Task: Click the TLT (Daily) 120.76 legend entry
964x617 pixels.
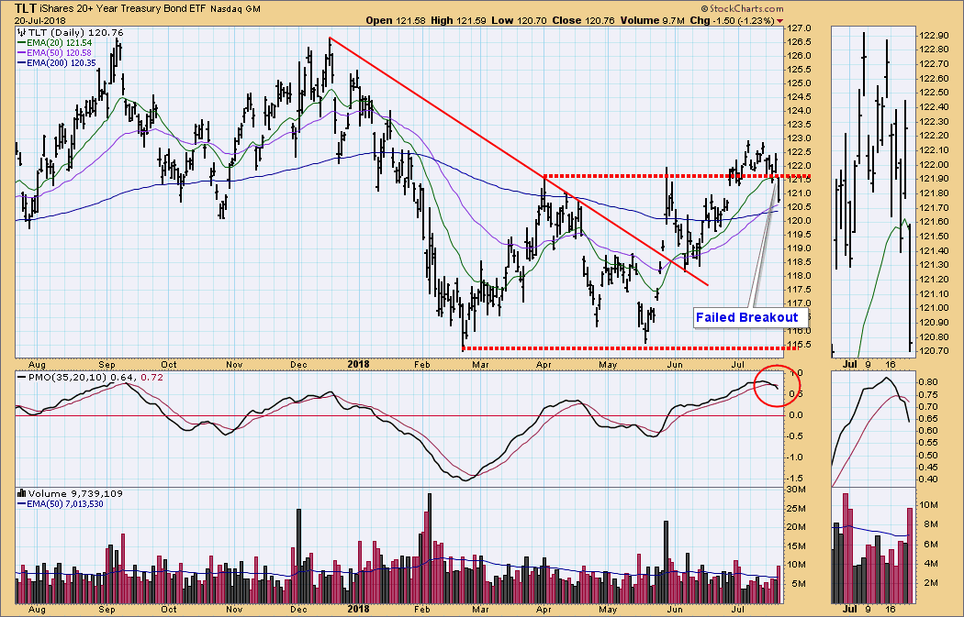Action: 75,32
